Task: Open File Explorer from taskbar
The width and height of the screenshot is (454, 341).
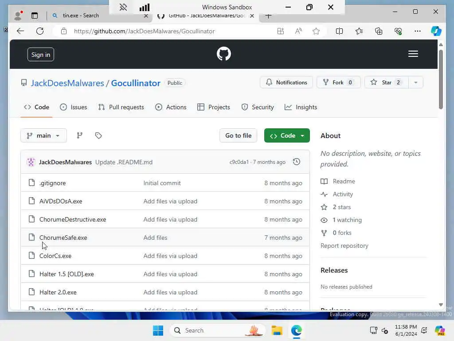Action: point(277,330)
